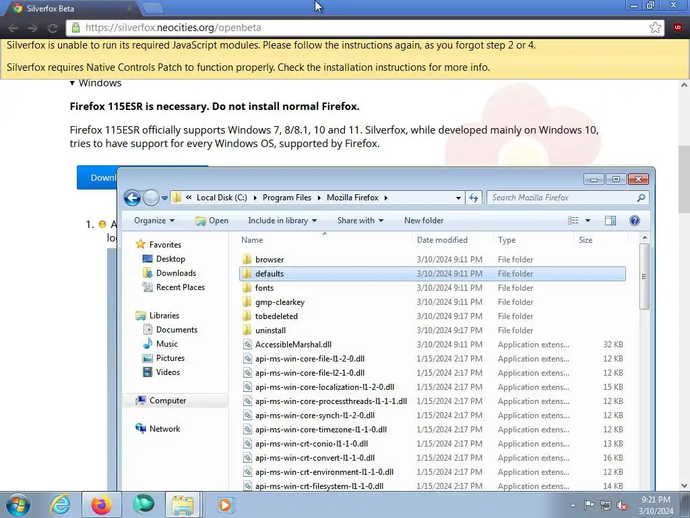Image resolution: width=690 pixels, height=518 pixels.
Task: Click the New folder button
Action: pyautogui.click(x=424, y=221)
